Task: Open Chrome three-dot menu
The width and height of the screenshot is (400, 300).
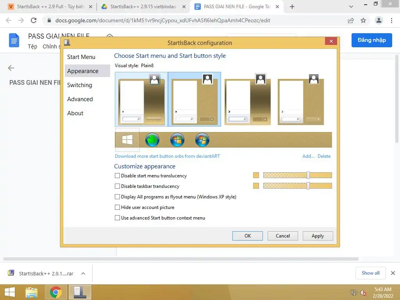Action: [391, 20]
